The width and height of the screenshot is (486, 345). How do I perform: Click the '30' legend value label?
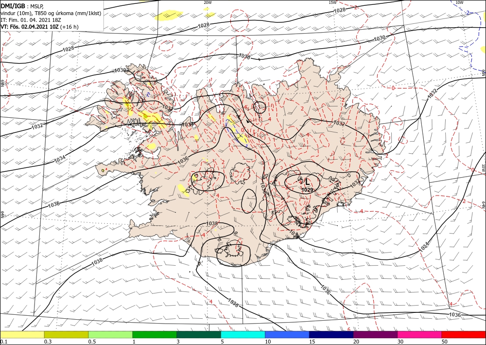(400, 342)
